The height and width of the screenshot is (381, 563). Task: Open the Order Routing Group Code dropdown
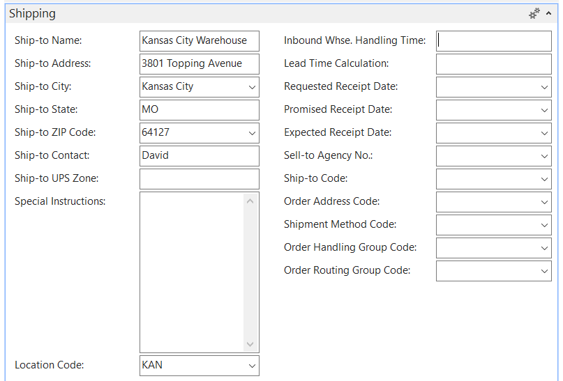click(x=543, y=271)
